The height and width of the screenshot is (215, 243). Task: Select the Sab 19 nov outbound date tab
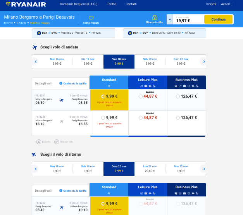tap(150, 61)
